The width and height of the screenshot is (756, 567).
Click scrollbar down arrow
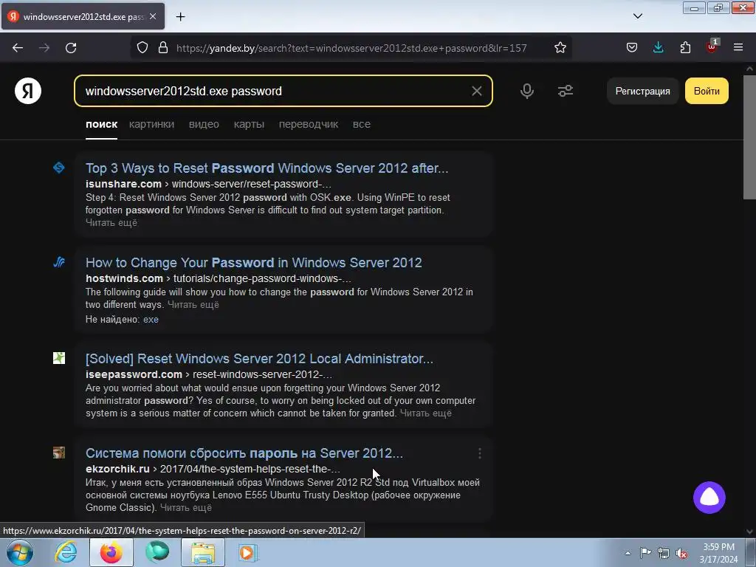749,532
